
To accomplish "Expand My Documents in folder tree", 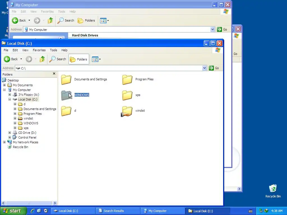I will click(x=4, y=85).
